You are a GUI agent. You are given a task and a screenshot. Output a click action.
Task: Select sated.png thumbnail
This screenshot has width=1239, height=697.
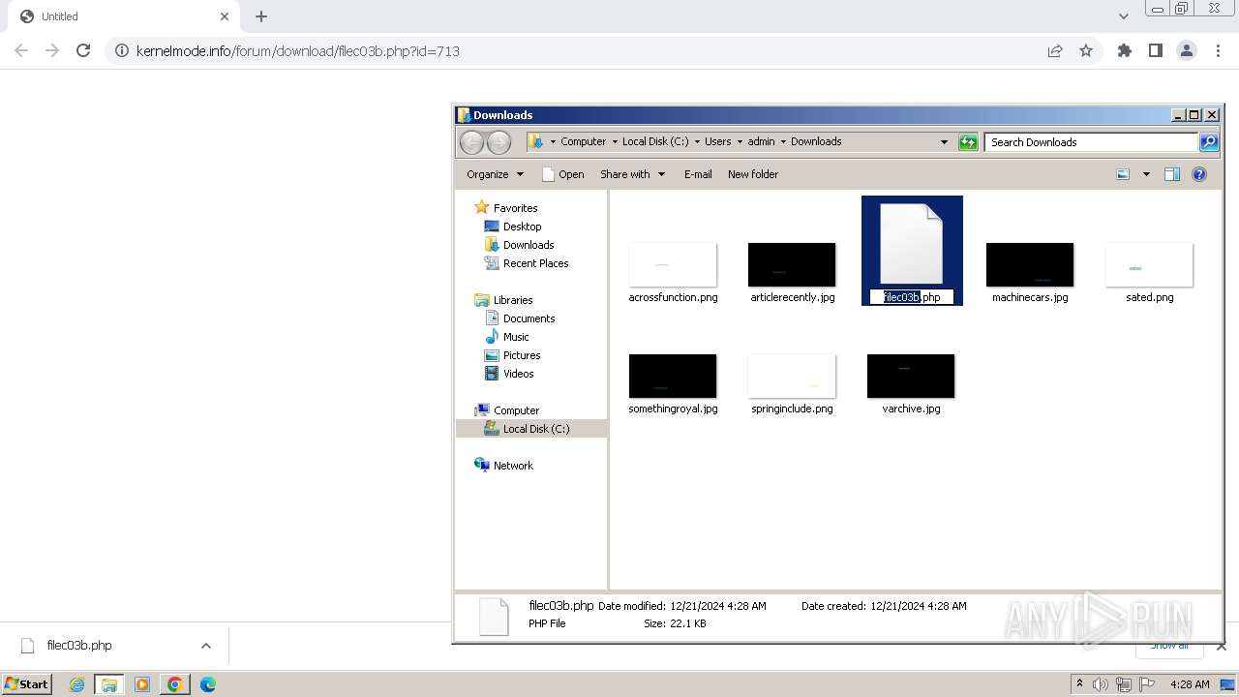coord(1149,265)
